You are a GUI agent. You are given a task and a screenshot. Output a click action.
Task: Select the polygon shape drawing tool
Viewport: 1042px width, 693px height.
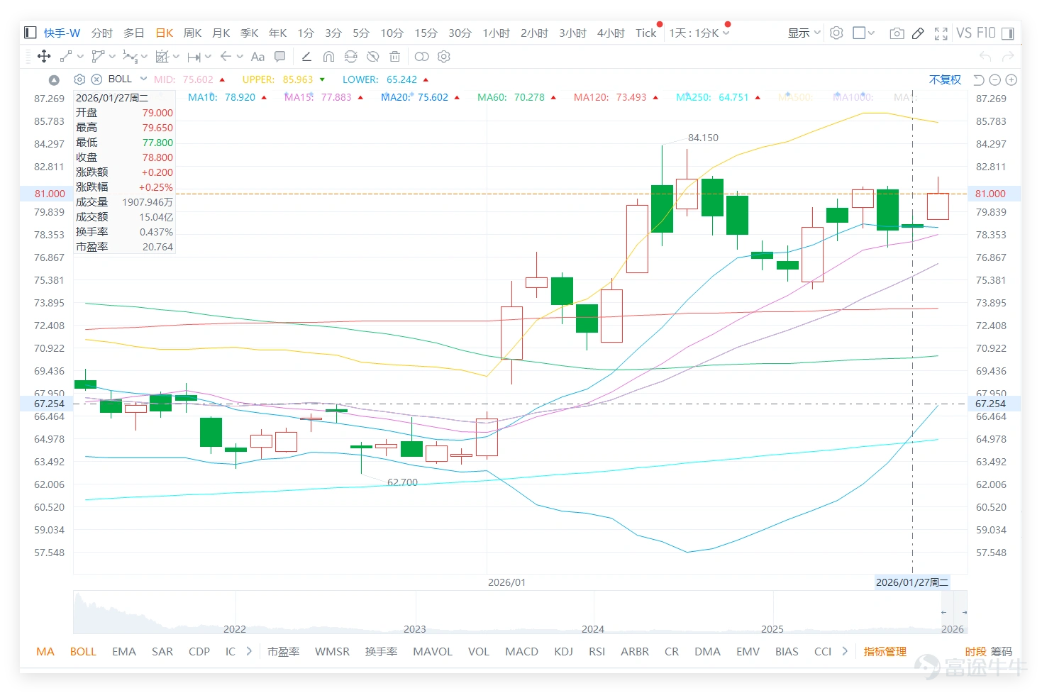point(99,56)
